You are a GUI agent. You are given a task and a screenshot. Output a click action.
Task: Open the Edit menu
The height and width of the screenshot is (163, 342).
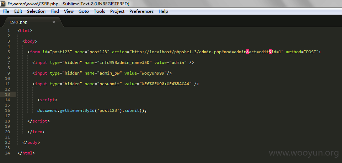point(18,11)
